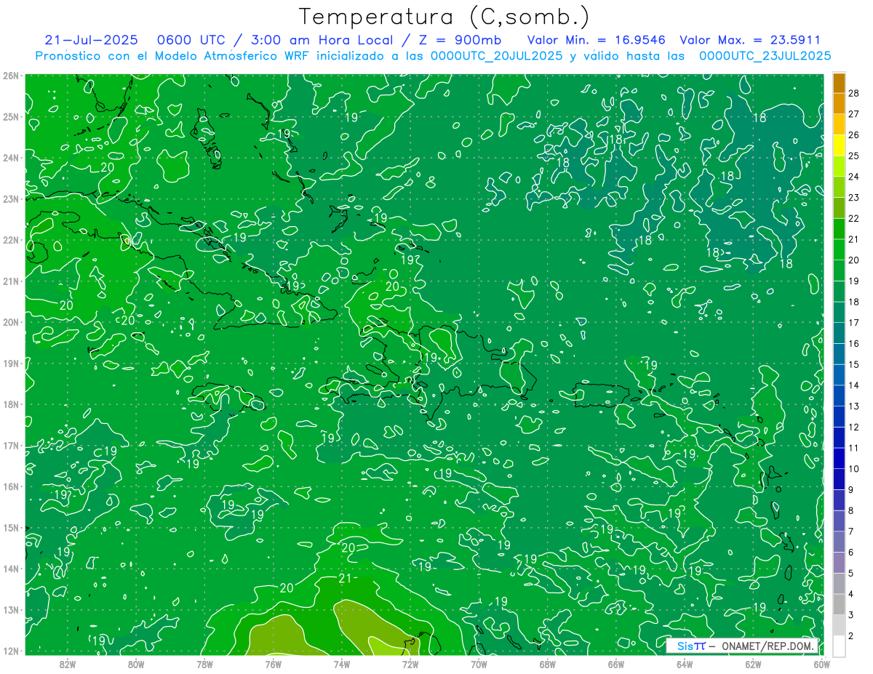Click the blue colorbar swatch between 10 and 11
The width and height of the screenshot is (873, 674).
pyautogui.click(x=839, y=458)
